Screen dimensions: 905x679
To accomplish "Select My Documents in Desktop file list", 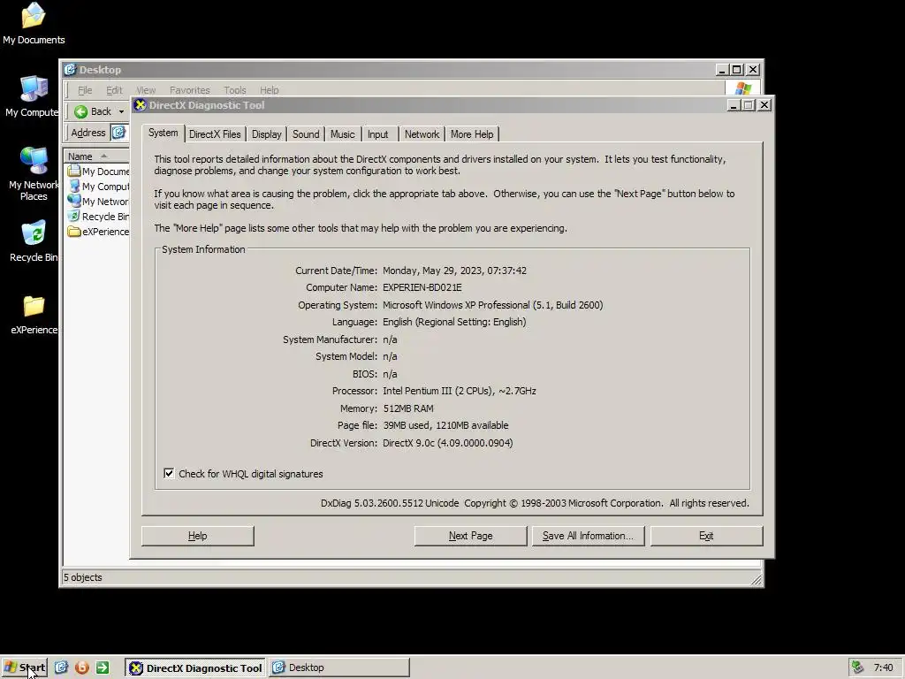I will tap(98, 172).
